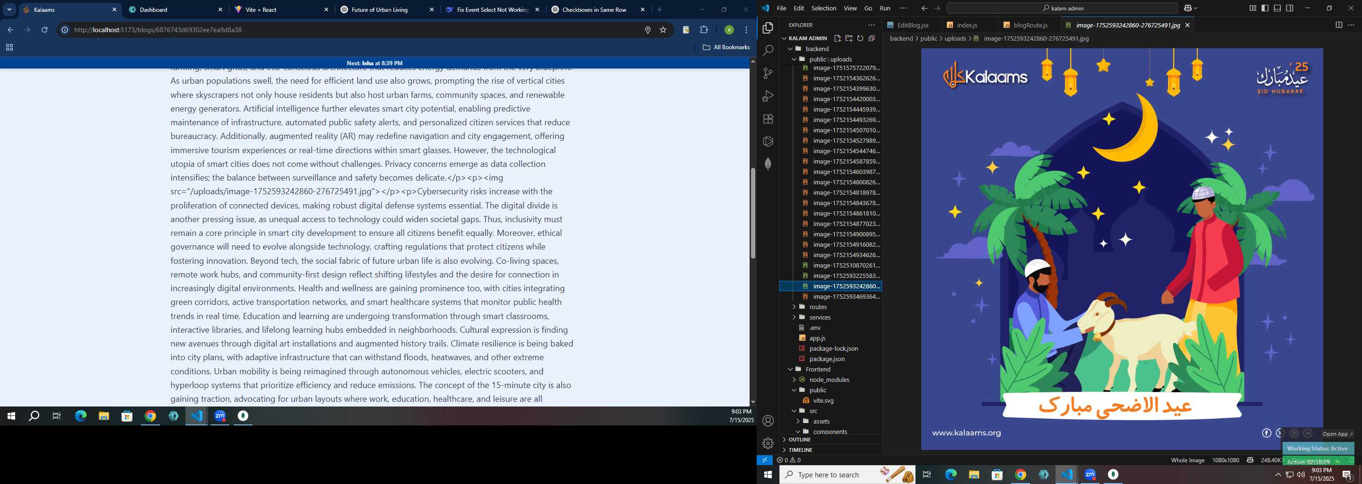The width and height of the screenshot is (1362, 484).
Task: Open the MongoDB leaf icon in VS Code activity bar
Action: click(x=768, y=164)
